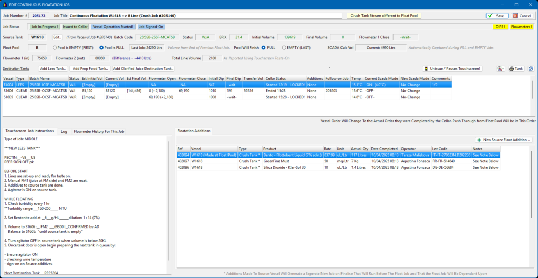
Task: Click Add Lees Tank.. button
Action: tap(53, 69)
